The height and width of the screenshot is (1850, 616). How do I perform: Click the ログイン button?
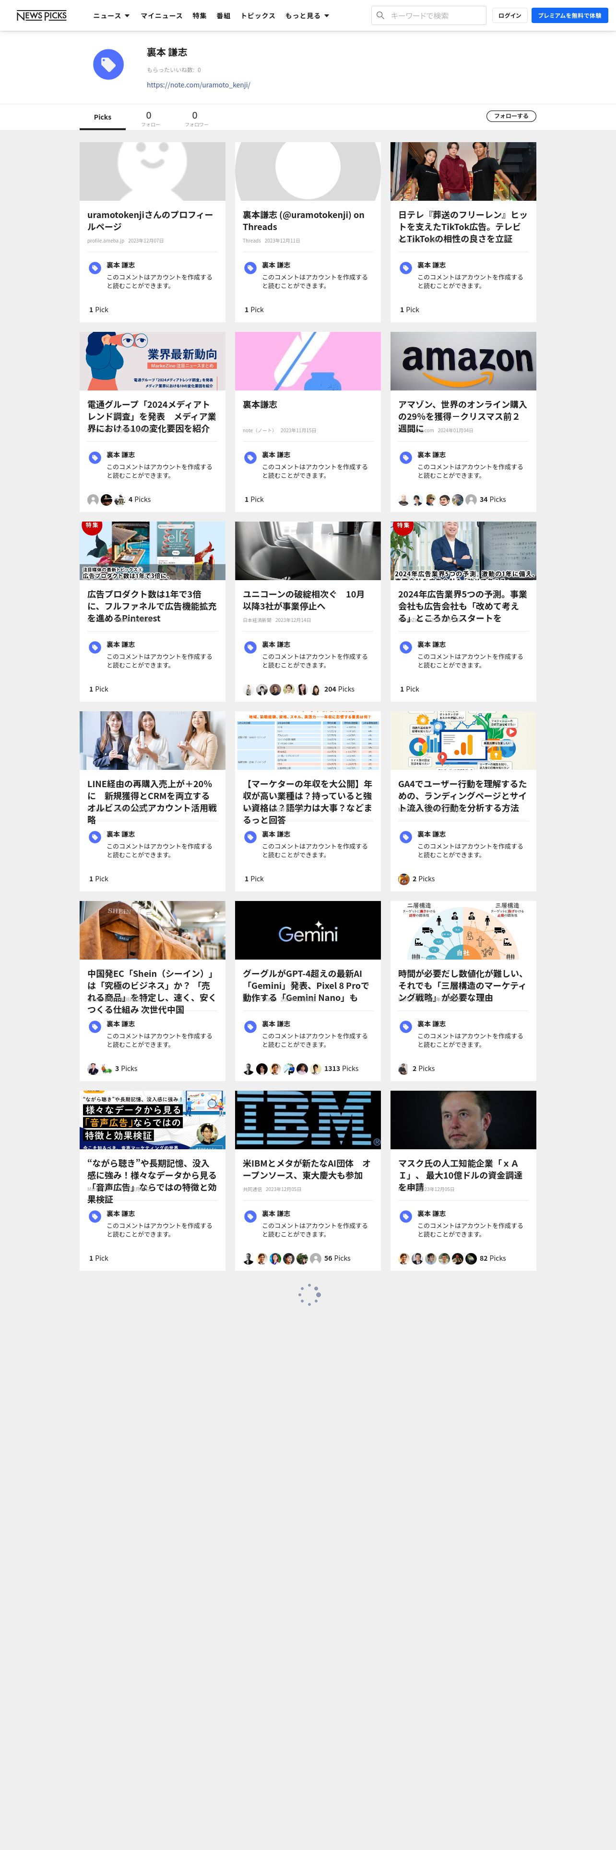pos(510,15)
